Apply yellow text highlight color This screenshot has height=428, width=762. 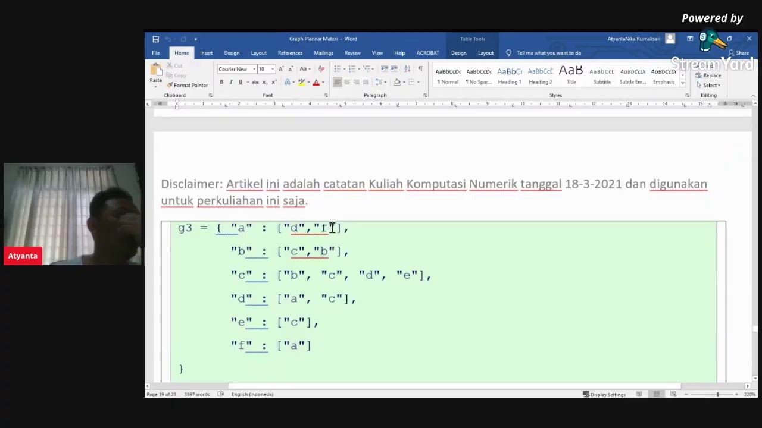(x=301, y=82)
